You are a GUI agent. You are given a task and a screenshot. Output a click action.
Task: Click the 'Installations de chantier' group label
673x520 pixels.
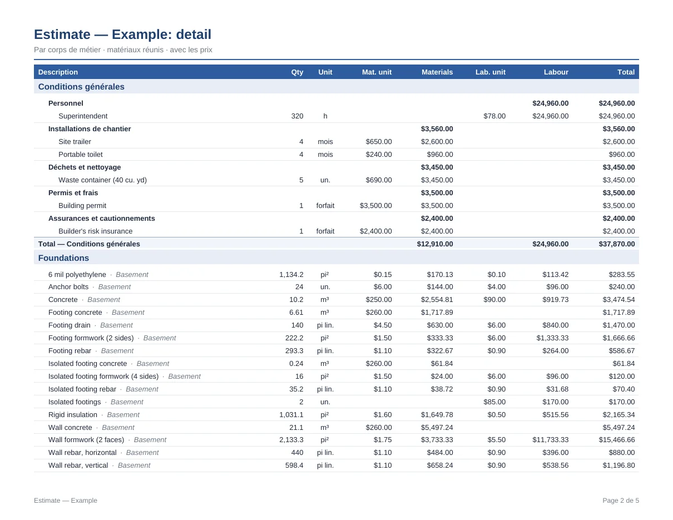(x=90, y=129)
